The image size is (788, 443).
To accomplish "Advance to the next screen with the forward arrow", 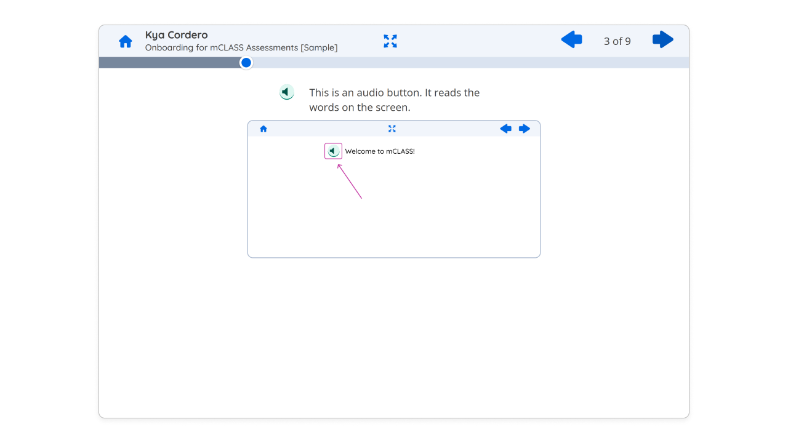I will click(x=662, y=39).
